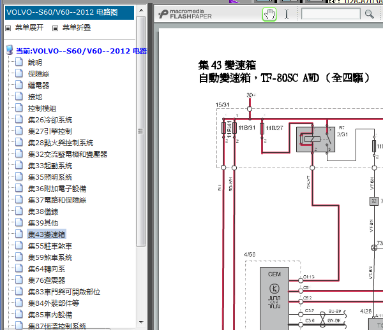The width and height of the screenshot is (383, 330).
Task: Click the page icon beside 保險絲
Action: point(19,73)
